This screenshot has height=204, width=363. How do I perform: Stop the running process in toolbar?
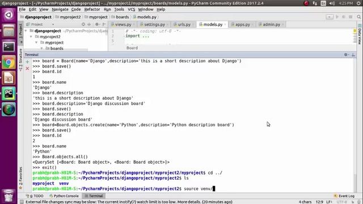351,17
